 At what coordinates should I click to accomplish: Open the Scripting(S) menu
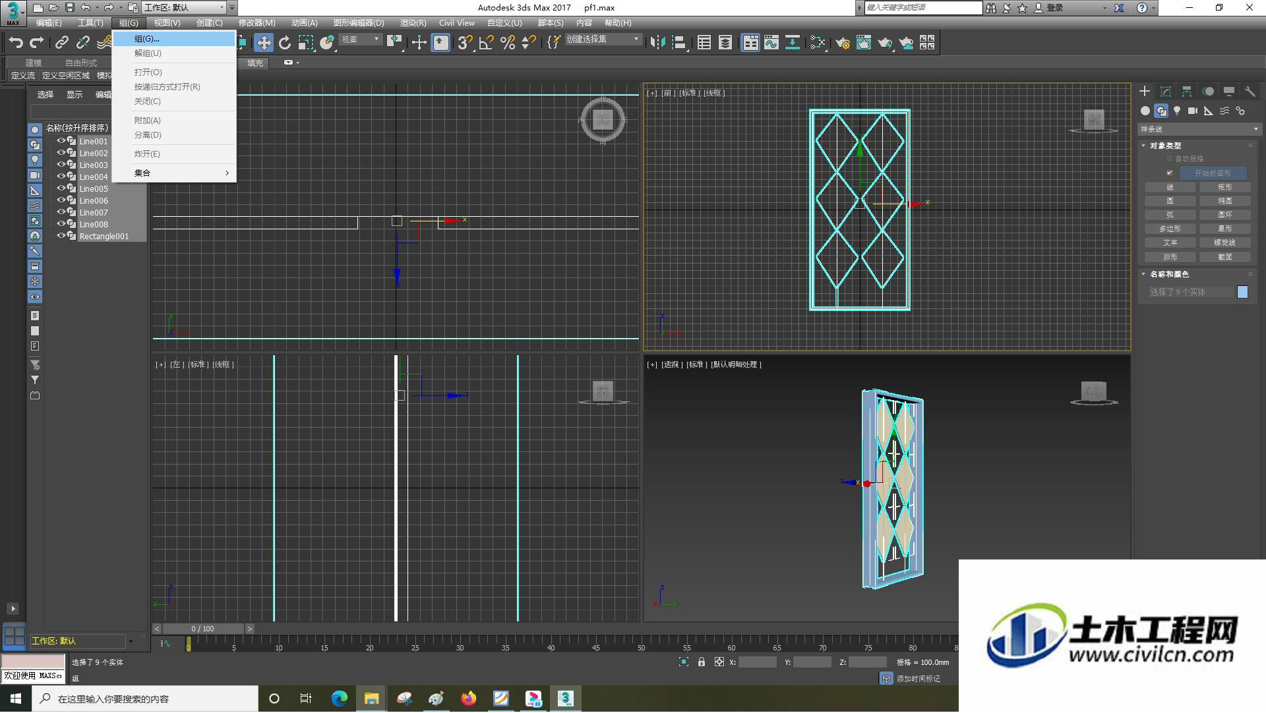[551, 23]
